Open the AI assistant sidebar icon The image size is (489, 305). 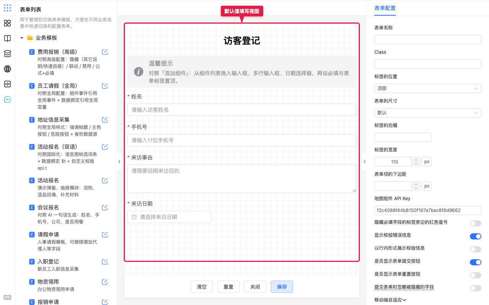7,100
